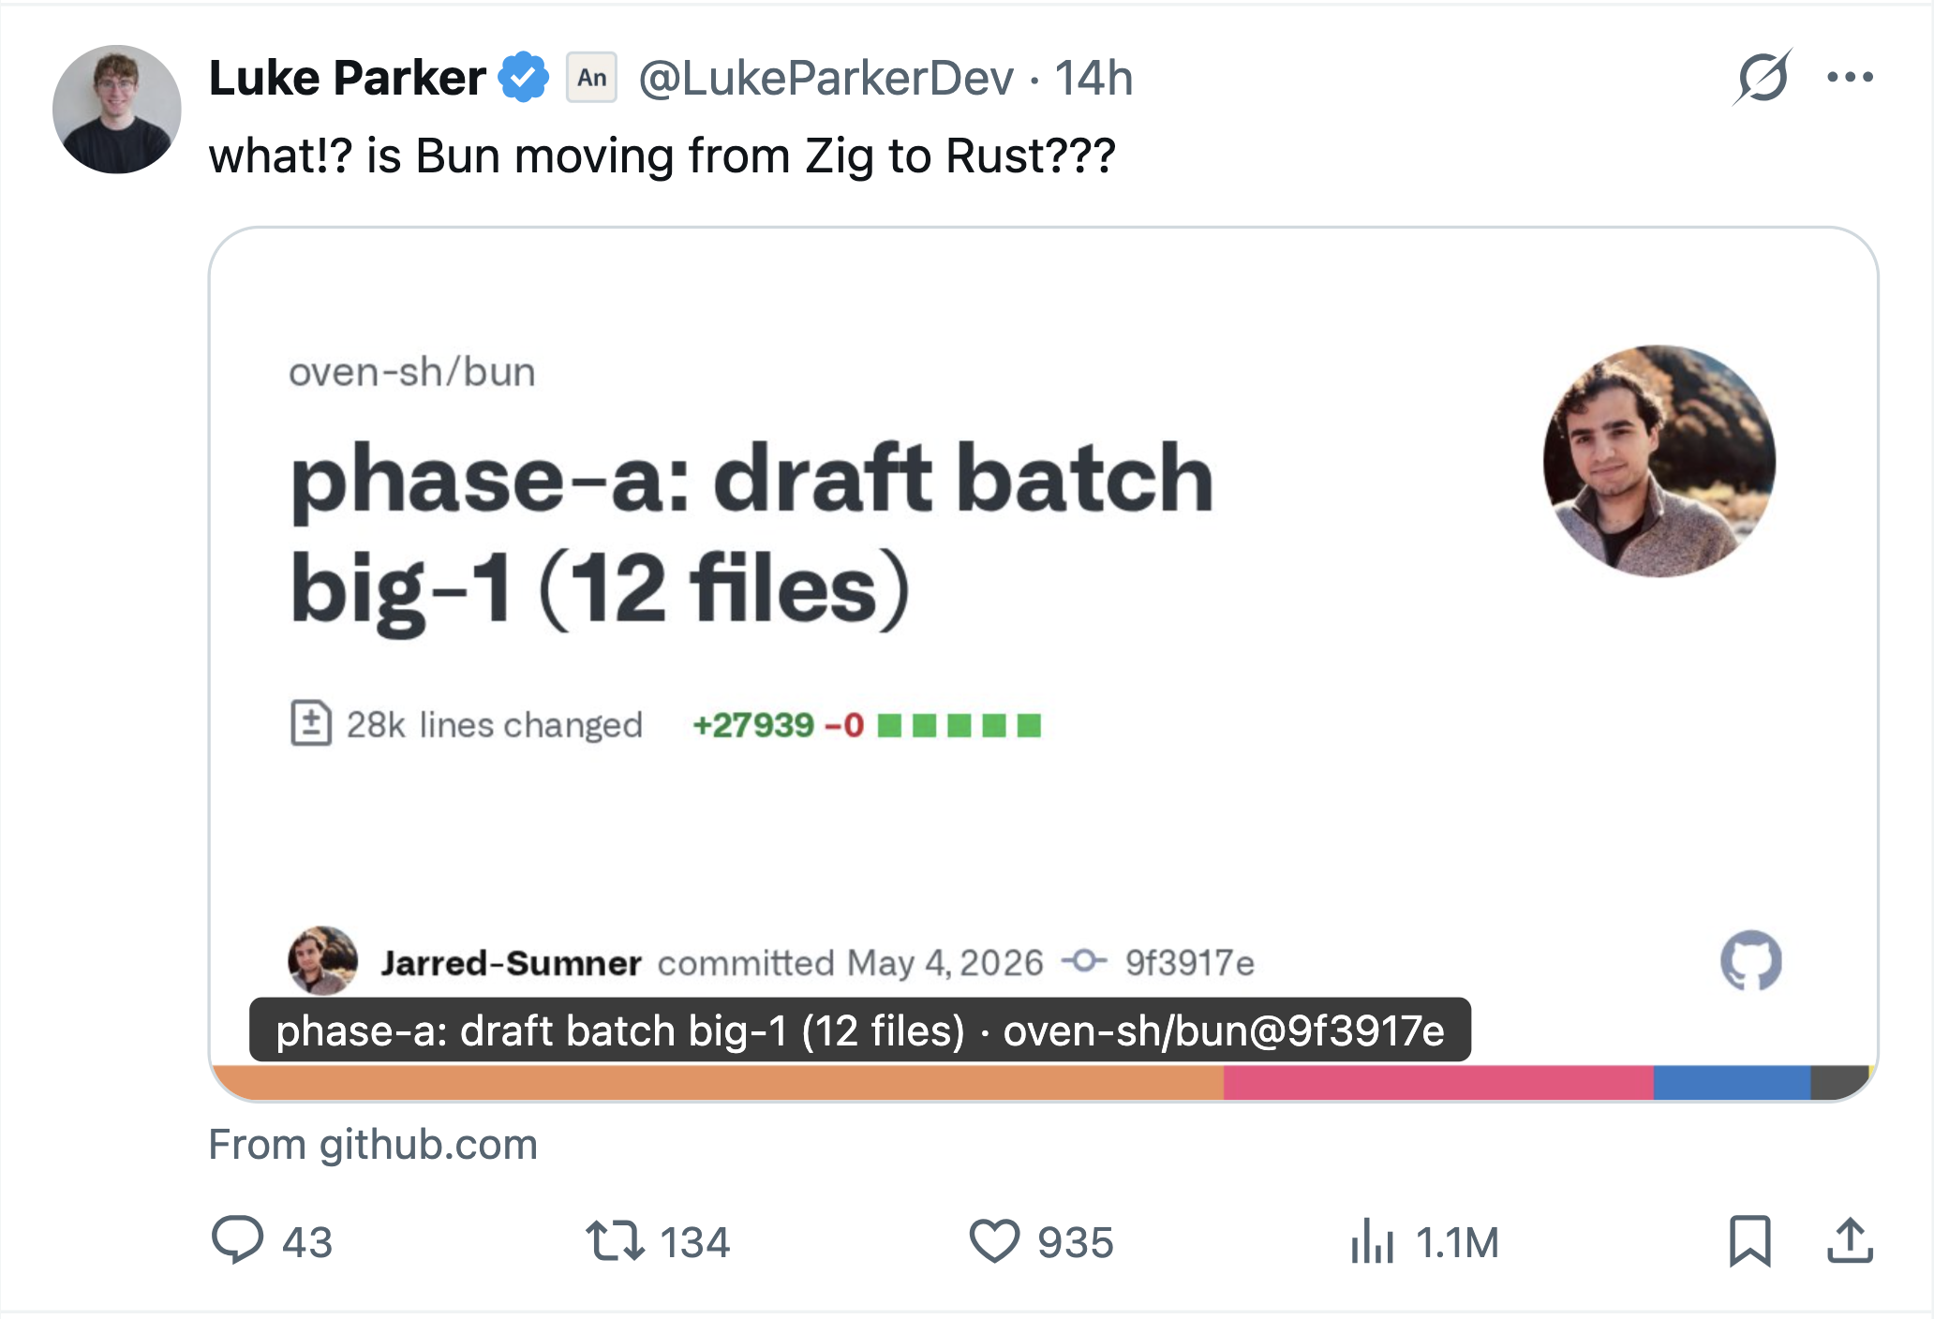Open the three-dot more options menu
The image size is (1934, 1319).
pos(1851,78)
